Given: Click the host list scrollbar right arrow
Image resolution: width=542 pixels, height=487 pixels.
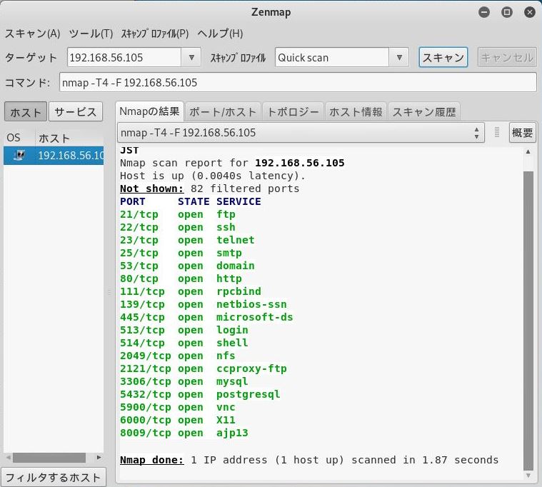Looking at the screenshot, I should 99,458.
